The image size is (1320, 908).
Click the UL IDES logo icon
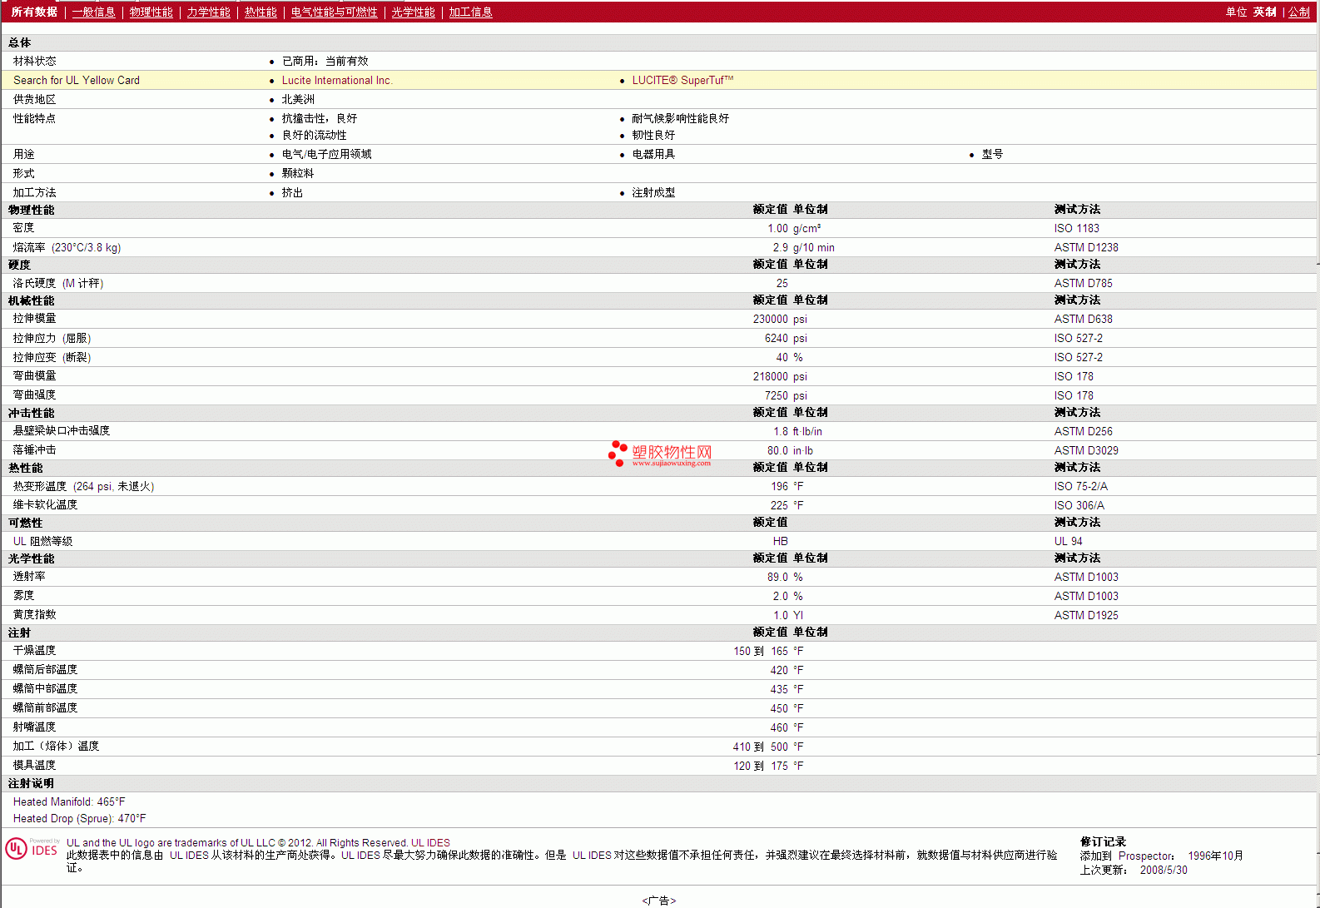[32, 848]
